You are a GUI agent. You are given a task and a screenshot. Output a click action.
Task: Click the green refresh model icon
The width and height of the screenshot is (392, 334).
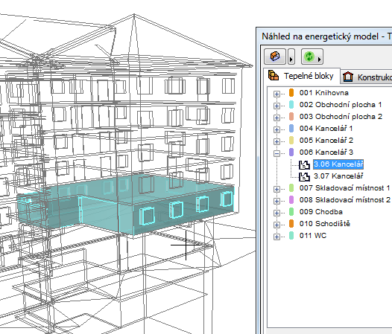tap(309, 57)
